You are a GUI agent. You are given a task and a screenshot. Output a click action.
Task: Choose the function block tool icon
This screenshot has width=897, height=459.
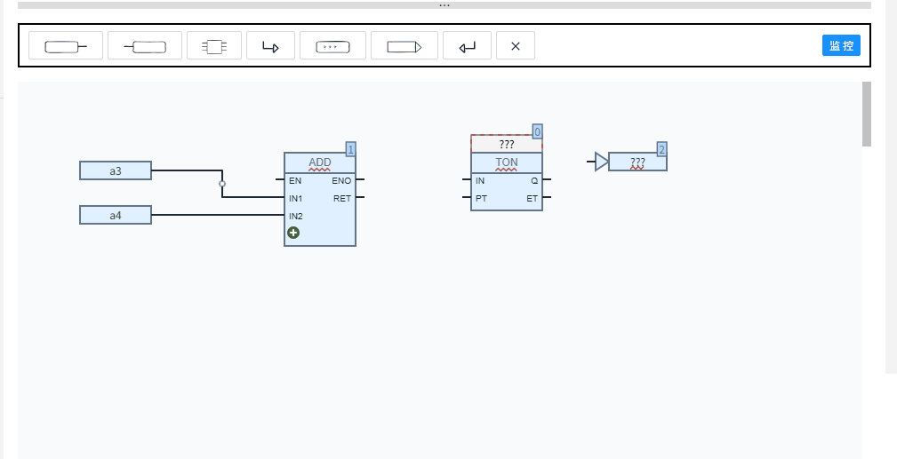coord(214,46)
